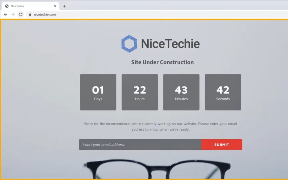Screen dimensions: 288x180
Task: Click the inconvenience apology message text
Action: (x=161, y=126)
